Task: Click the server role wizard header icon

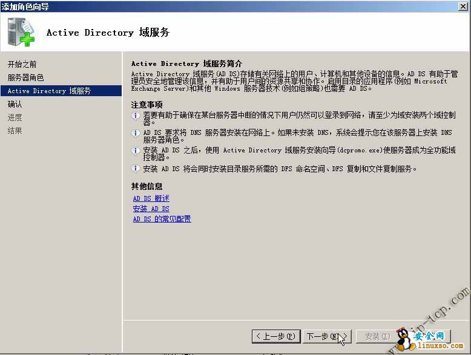Action: pos(21,32)
